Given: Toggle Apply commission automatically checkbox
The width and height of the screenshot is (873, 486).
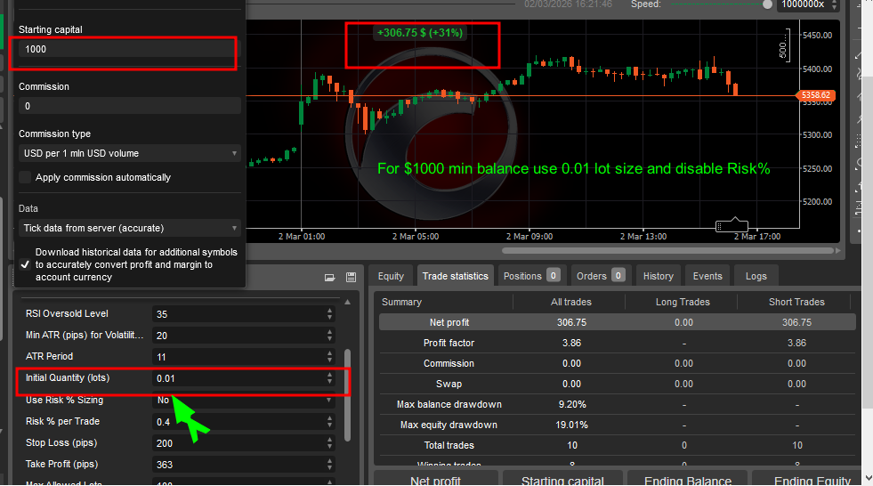Looking at the screenshot, I should 25,177.
